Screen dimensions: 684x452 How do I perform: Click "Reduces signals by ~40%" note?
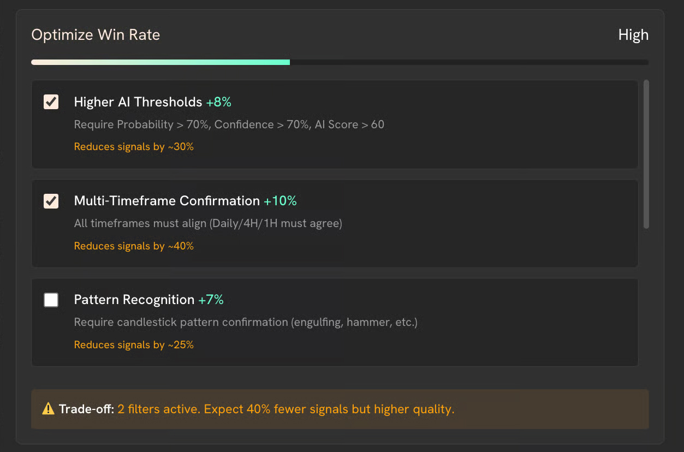[x=134, y=246]
